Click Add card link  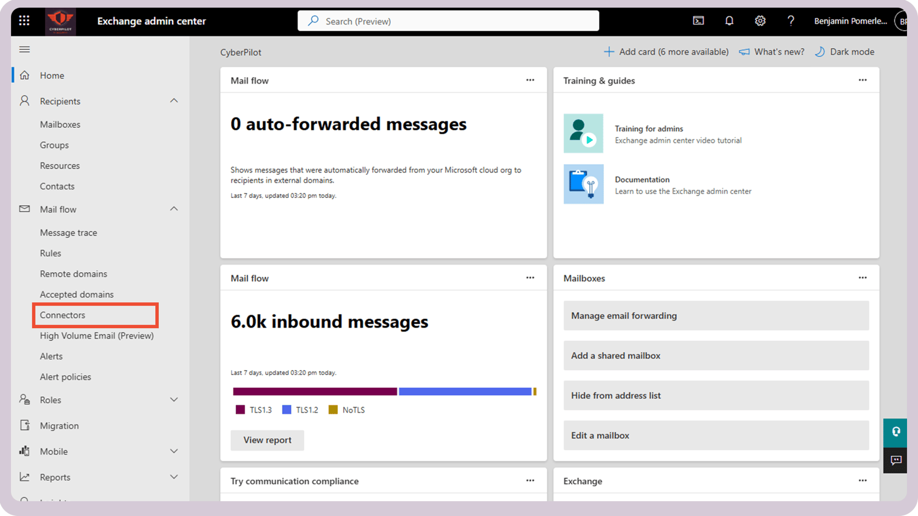[x=666, y=52]
